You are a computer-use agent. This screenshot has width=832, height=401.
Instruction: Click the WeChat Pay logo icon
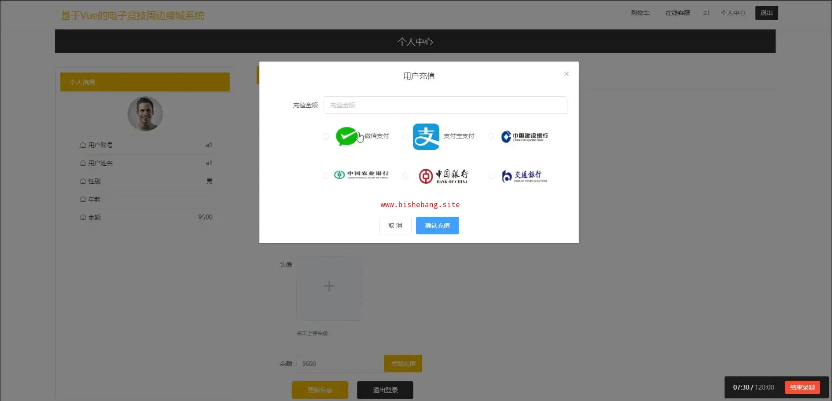coord(346,136)
